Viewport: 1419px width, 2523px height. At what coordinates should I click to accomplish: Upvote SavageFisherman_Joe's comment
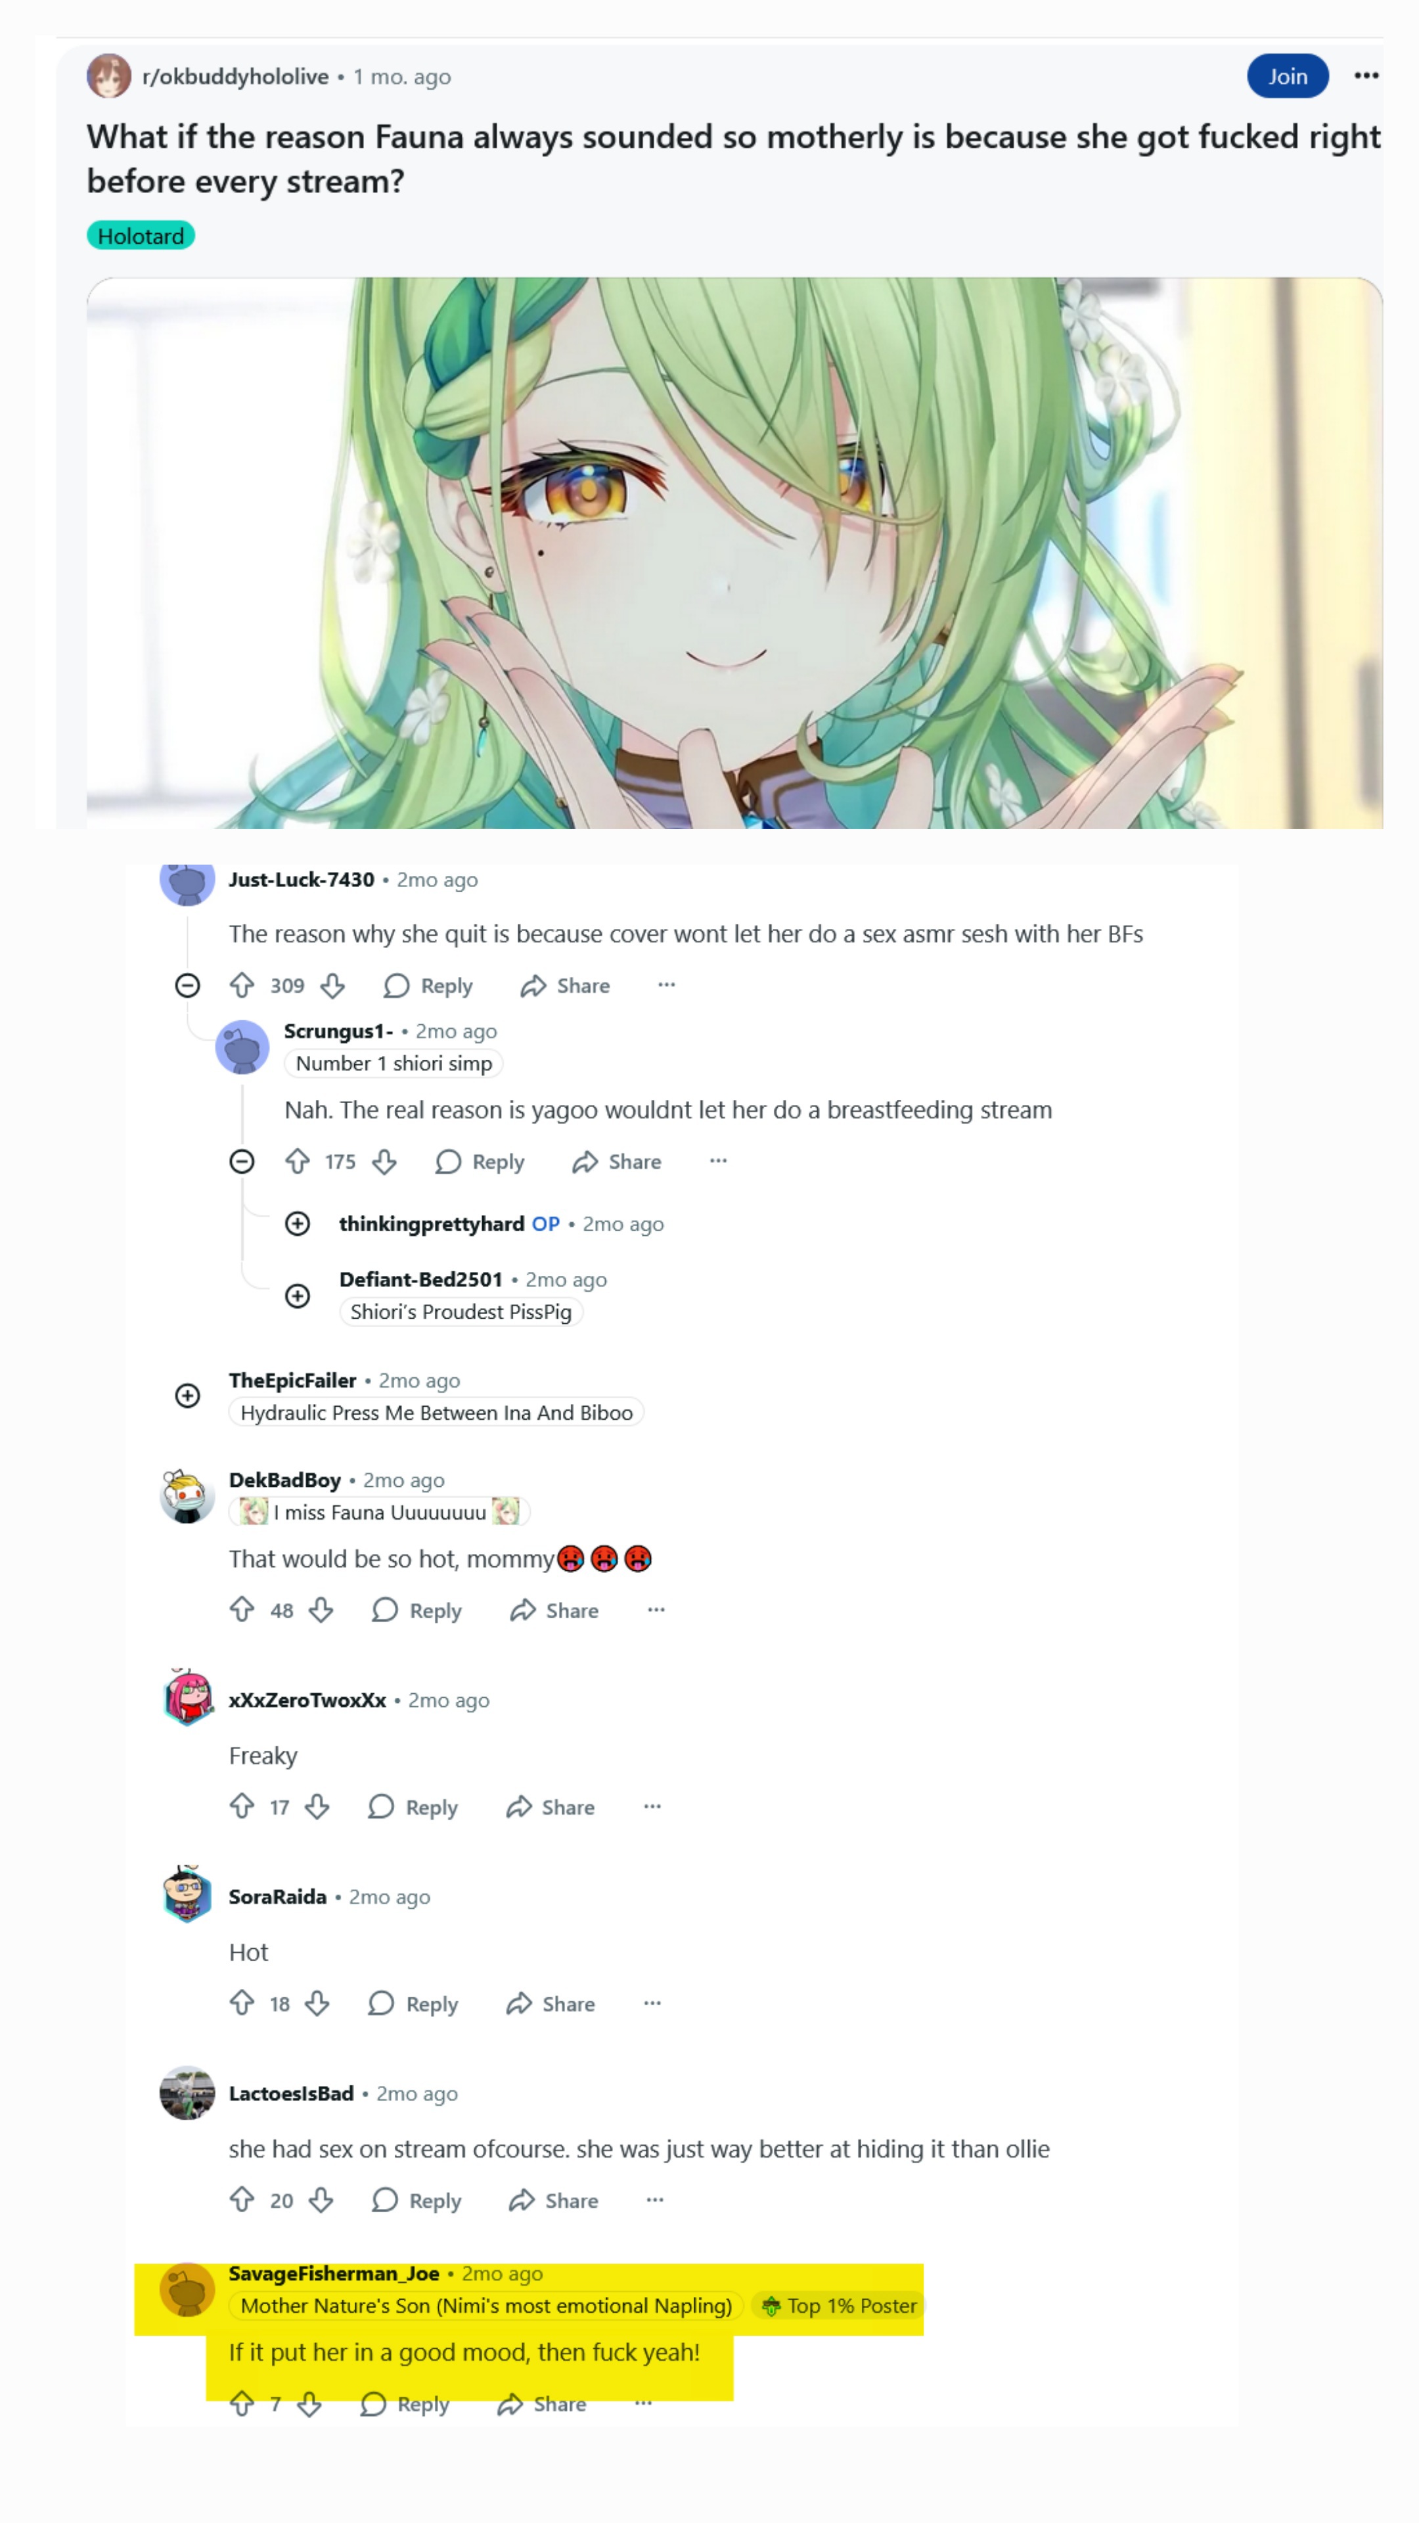tap(242, 2403)
